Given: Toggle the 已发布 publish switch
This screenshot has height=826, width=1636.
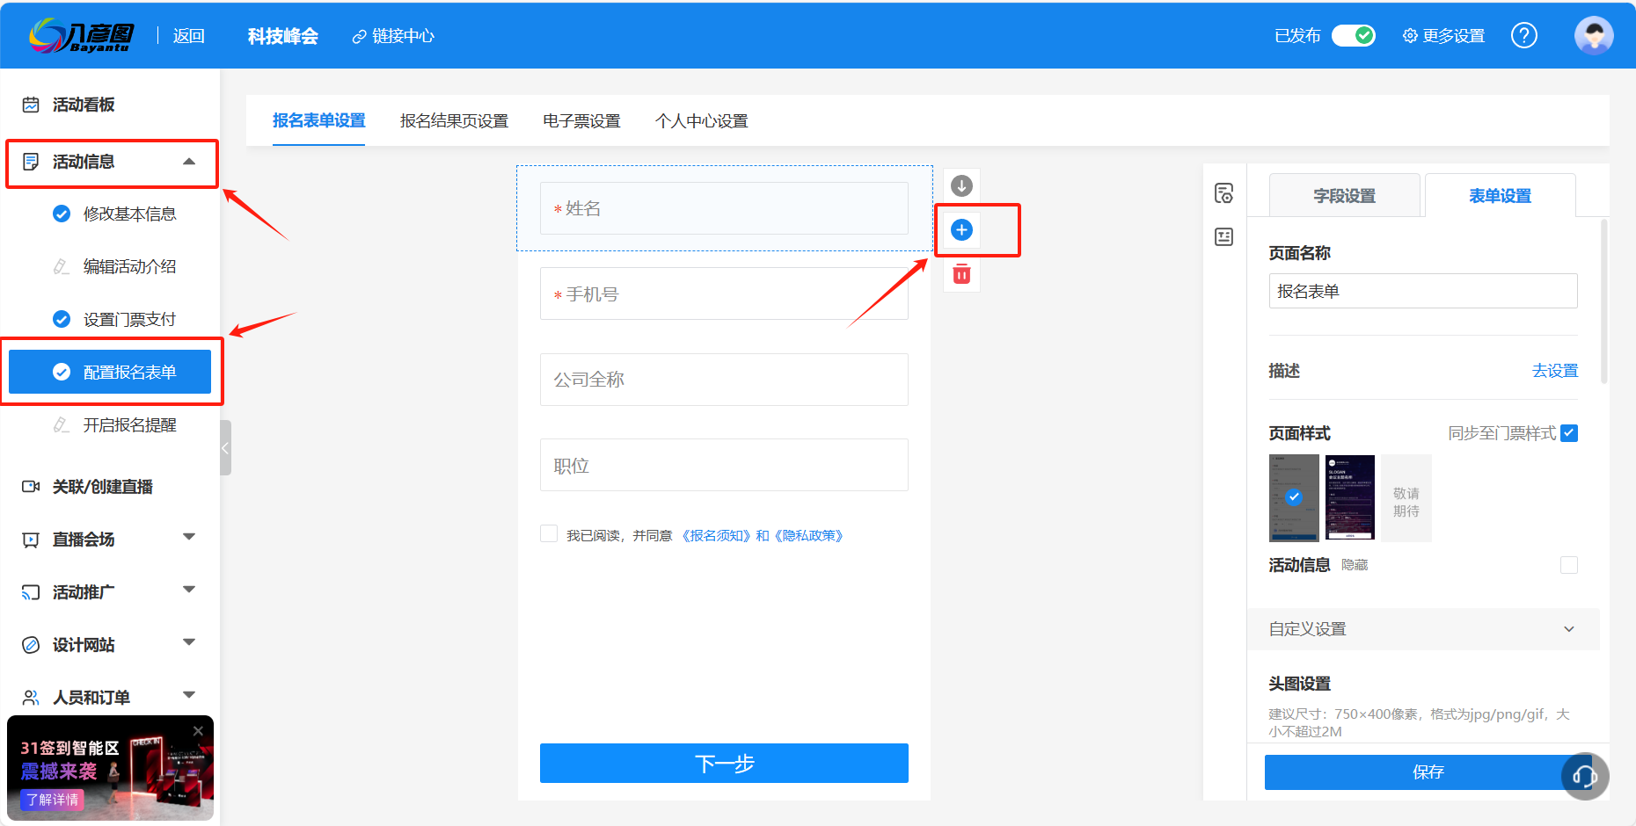Looking at the screenshot, I should (1353, 35).
